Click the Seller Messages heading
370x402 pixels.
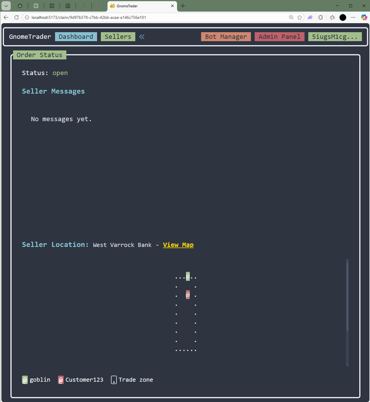(53, 91)
